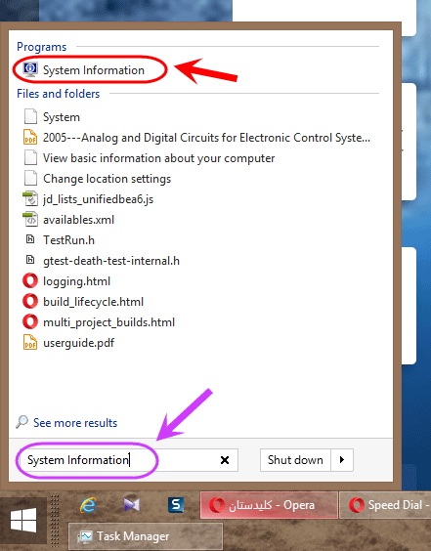
Task: Open the Snagit S taskbar icon
Action: pyautogui.click(x=176, y=505)
